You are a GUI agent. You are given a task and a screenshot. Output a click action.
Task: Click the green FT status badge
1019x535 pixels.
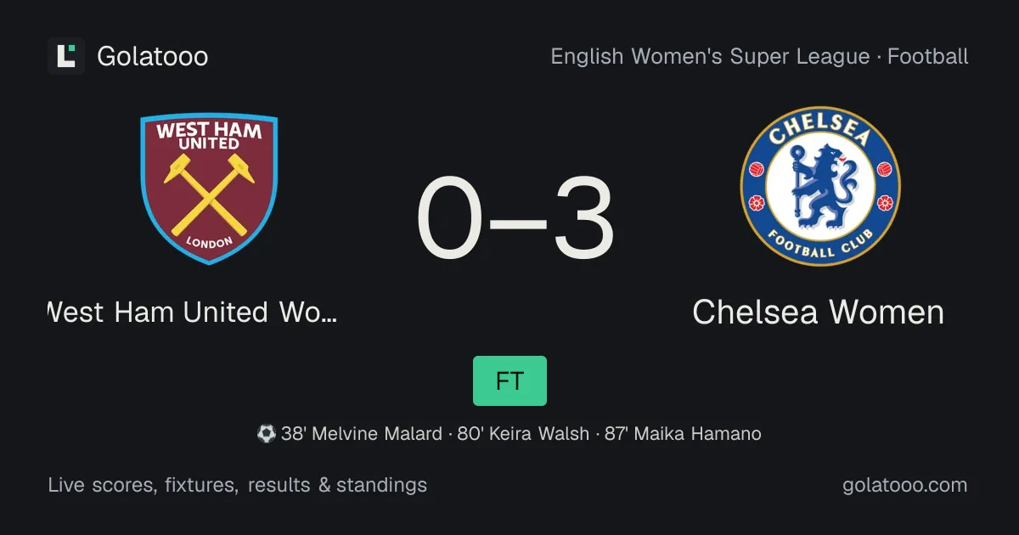click(509, 380)
